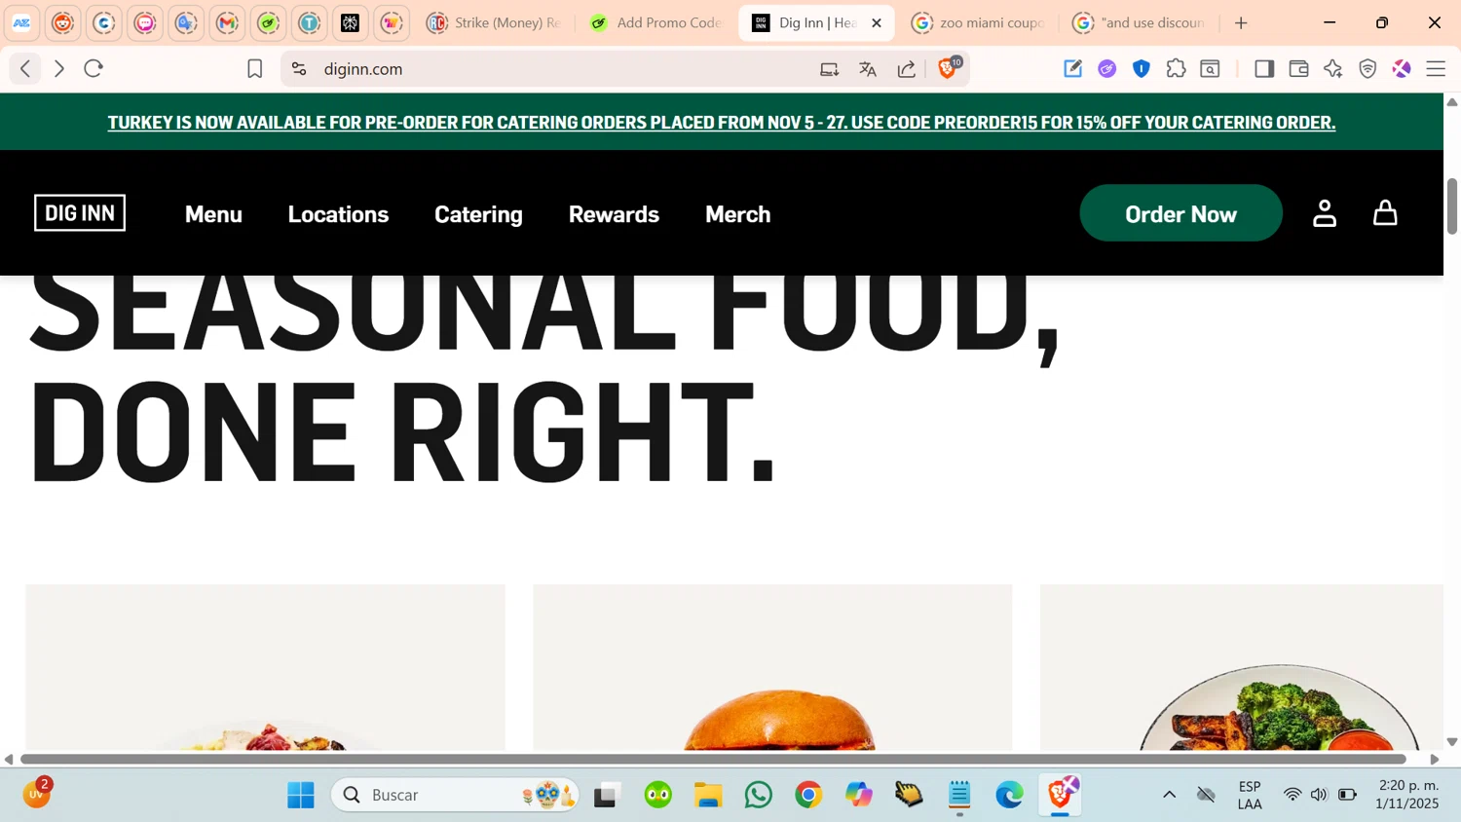Screen dimensions: 1461x822
Task: Open Microsoft Edge from the taskbar
Action: point(1010,795)
